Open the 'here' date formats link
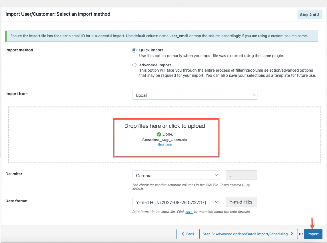Image resolution: width=327 pixels, height=243 pixels. tap(189, 212)
